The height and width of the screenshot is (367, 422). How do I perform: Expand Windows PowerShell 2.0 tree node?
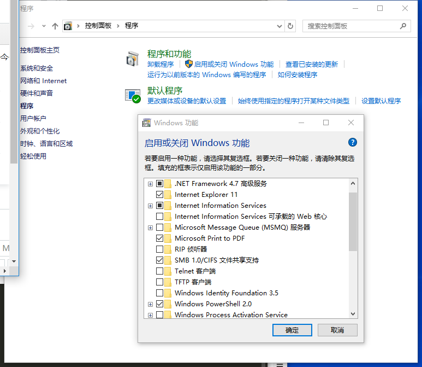coord(151,304)
